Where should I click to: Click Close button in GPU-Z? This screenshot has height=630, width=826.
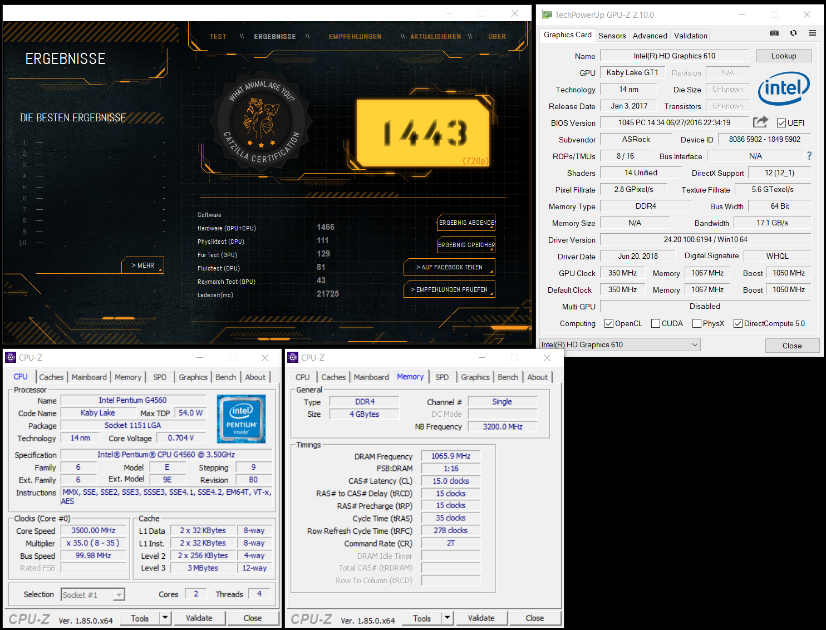[x=792, y=346]
